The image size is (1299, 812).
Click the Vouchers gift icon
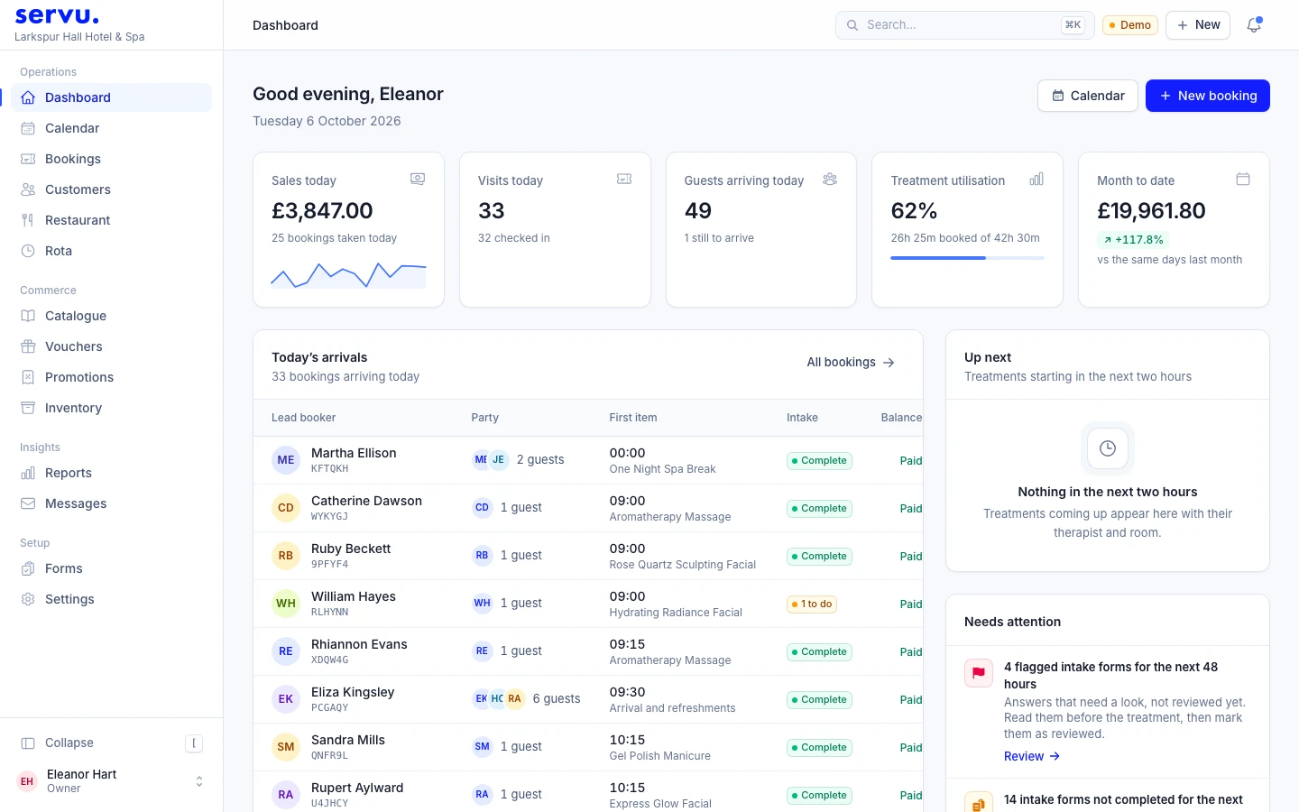point(28,346)
